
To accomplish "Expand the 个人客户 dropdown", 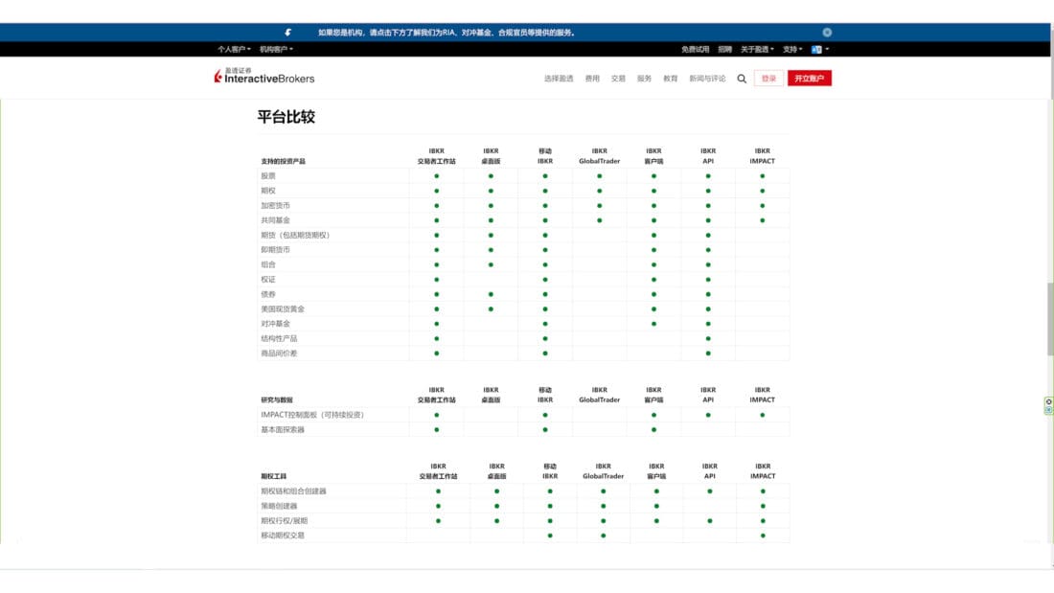I will [x=234, y=49].
